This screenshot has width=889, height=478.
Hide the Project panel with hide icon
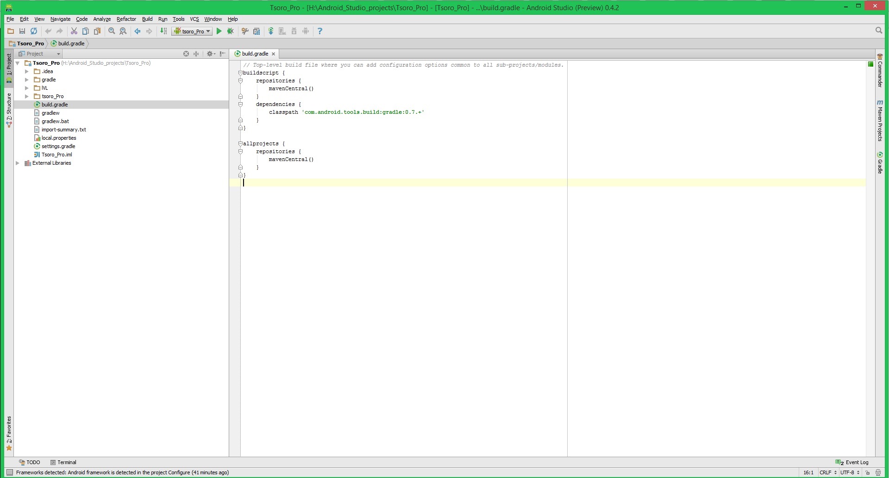tap(223, 54)
